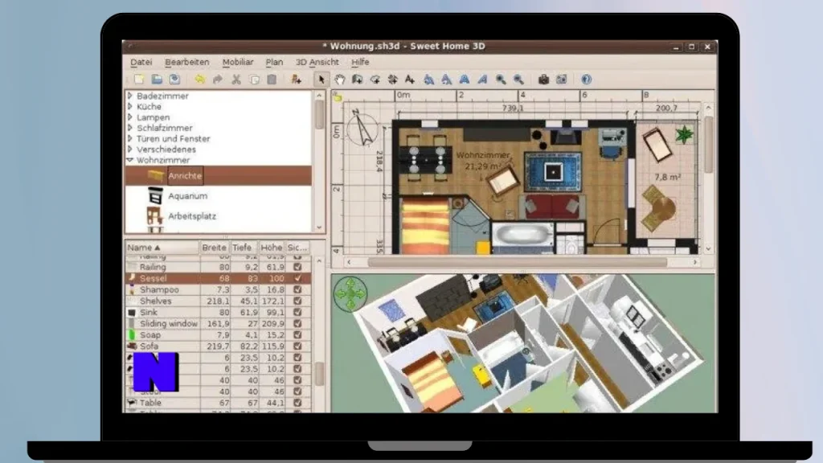Sort furniture by Name column header
Viewport: 823px width, 463px height.
[x=162, y=248]
